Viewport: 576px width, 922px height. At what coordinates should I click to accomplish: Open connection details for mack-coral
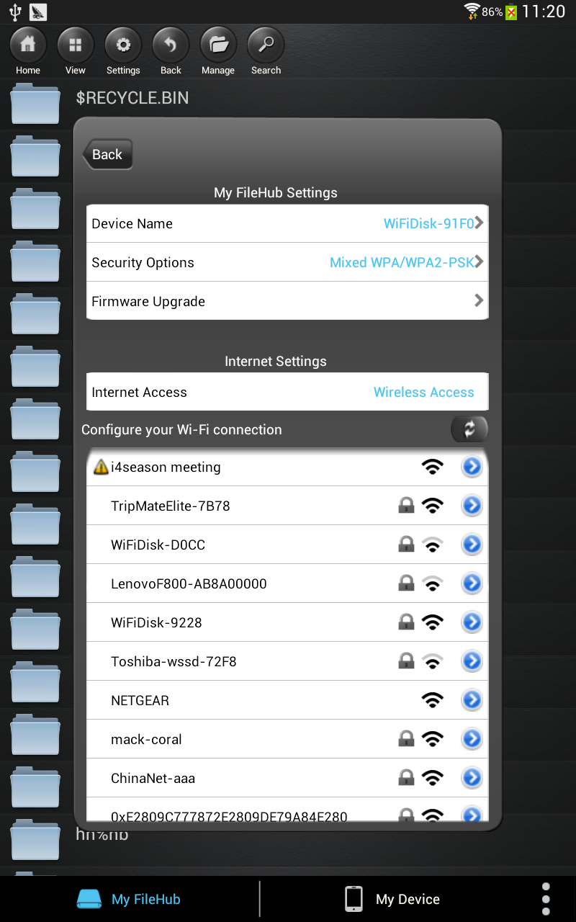472,738
